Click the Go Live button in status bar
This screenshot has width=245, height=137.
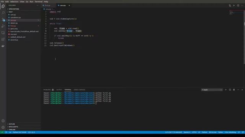(x=213, y=132)
